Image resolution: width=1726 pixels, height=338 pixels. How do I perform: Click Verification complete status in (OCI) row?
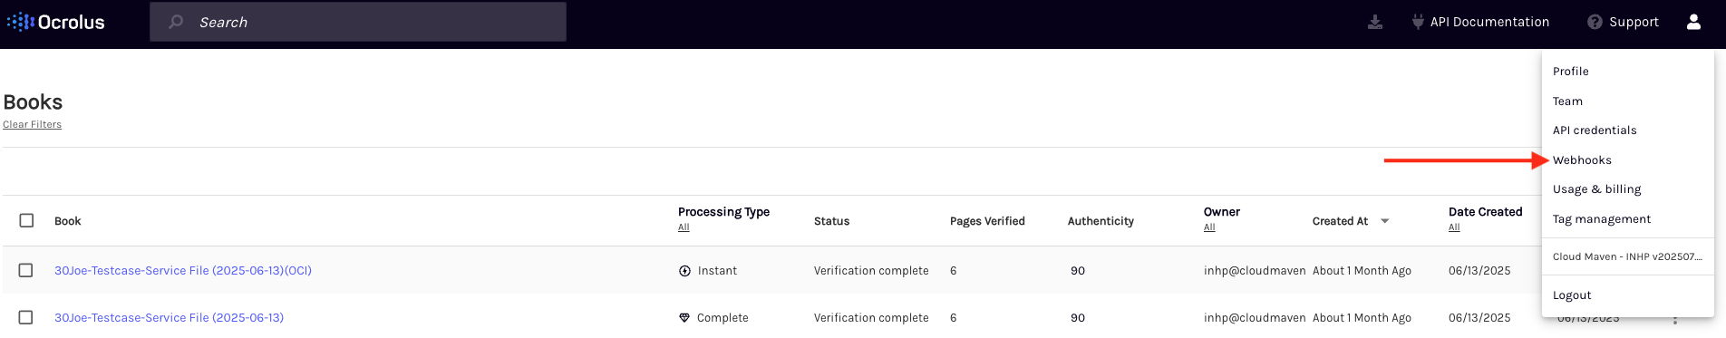click(x=871, y=271)
